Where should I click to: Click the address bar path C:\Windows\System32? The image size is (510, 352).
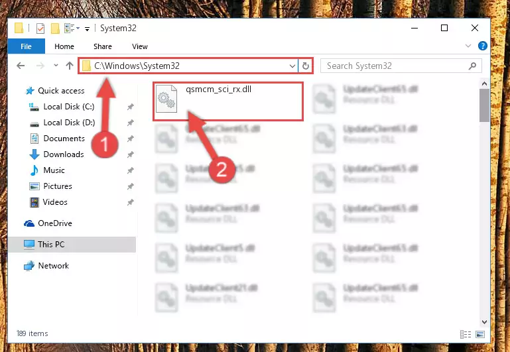(137, 66)
